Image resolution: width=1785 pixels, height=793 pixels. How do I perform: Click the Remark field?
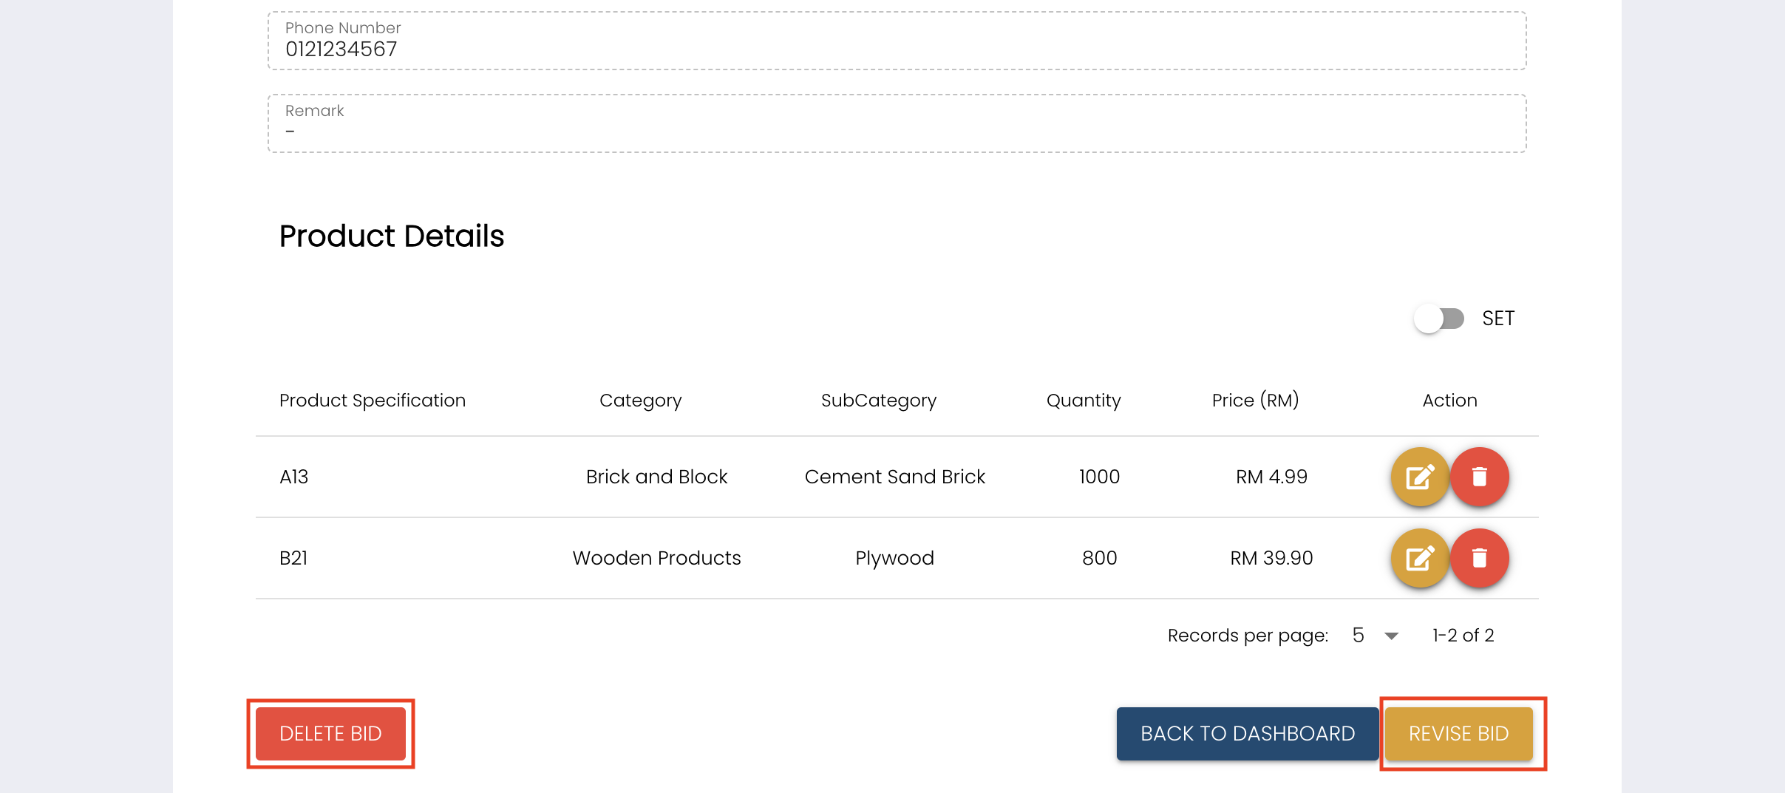[897, 124]
